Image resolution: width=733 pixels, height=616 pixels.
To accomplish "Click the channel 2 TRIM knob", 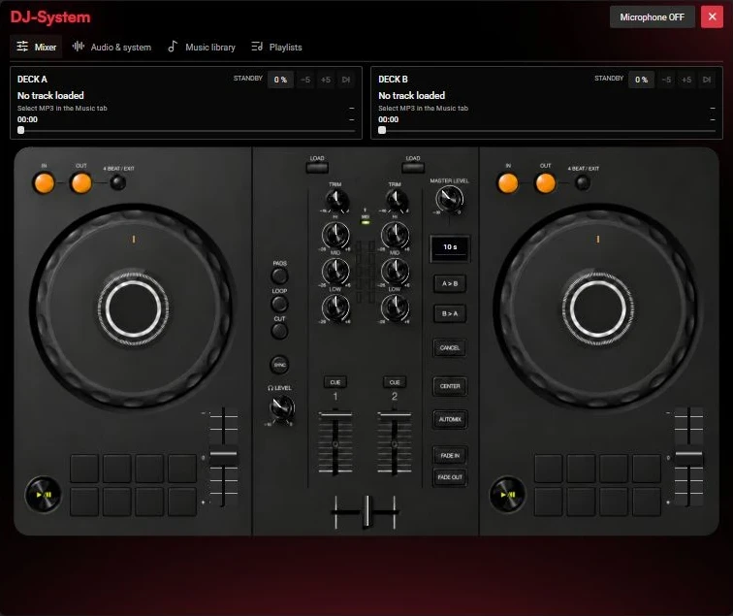I will [x=396, y=200].
